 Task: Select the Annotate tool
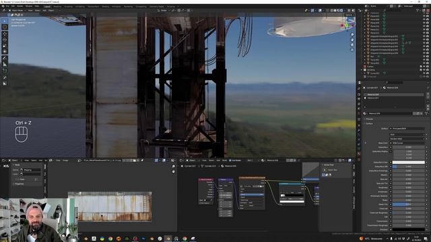5,58
